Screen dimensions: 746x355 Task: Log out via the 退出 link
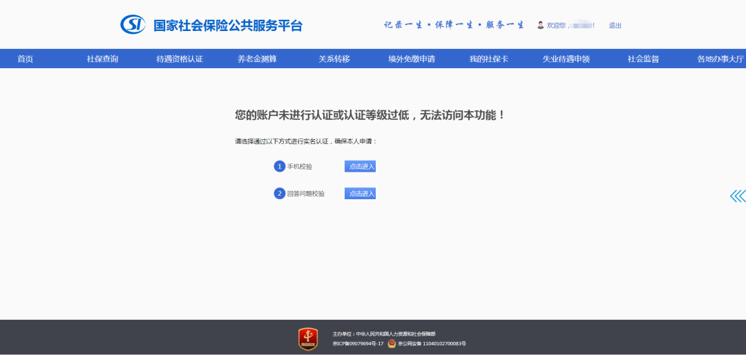tap(615, 26)
